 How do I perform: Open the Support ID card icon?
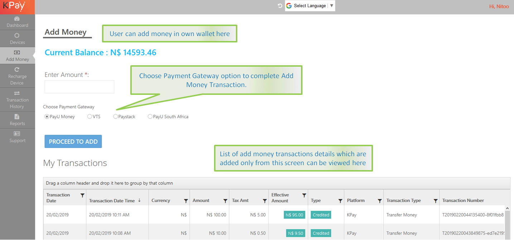[x=17, y=134]
